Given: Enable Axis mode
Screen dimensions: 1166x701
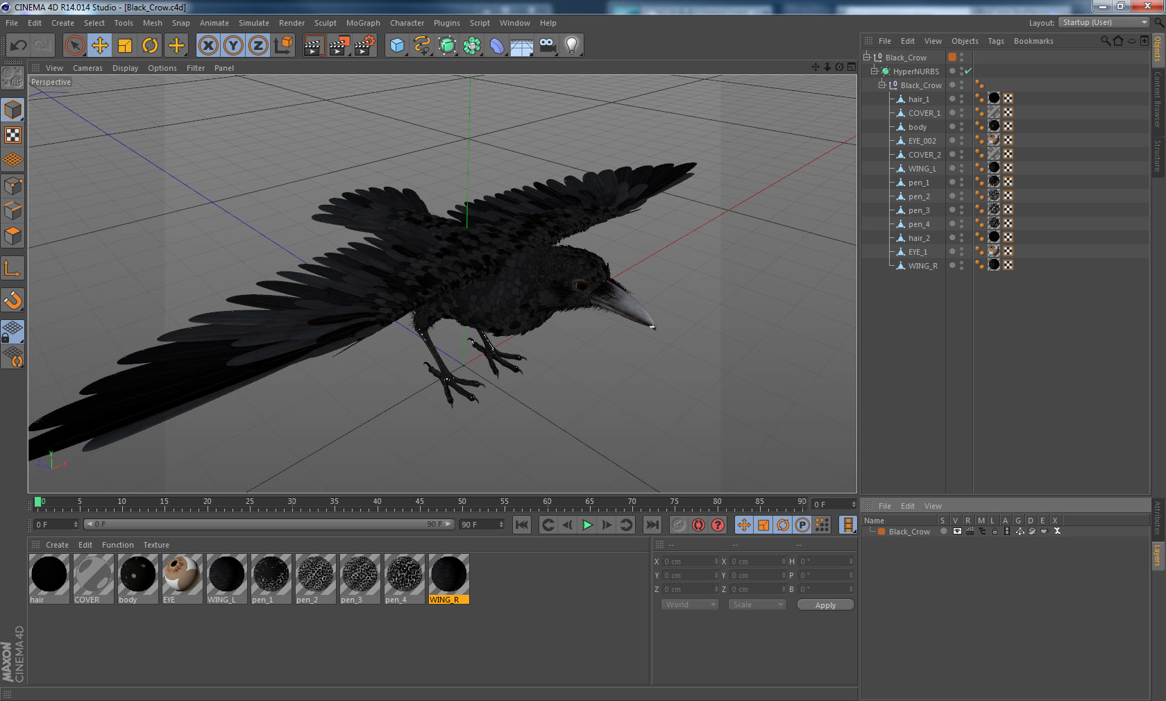Looking at the screenshot, I should (x=12, y=268).
